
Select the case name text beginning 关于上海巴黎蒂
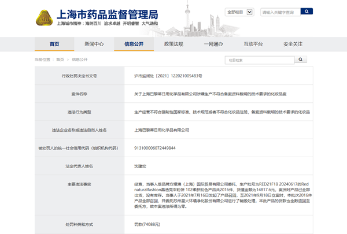211,94
